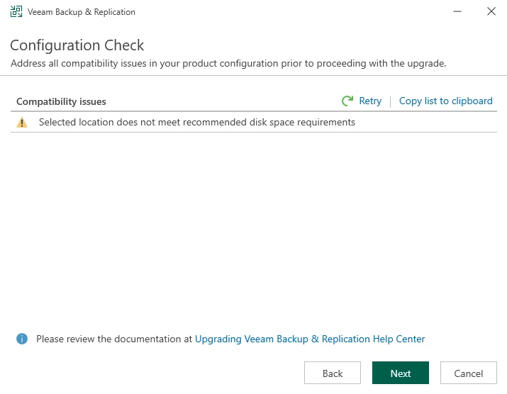Image resolution: width=507 pixels, height=394 pixels.
Task: Select the Retry link text
Action: pyautogui.click(x=370, y=101)
